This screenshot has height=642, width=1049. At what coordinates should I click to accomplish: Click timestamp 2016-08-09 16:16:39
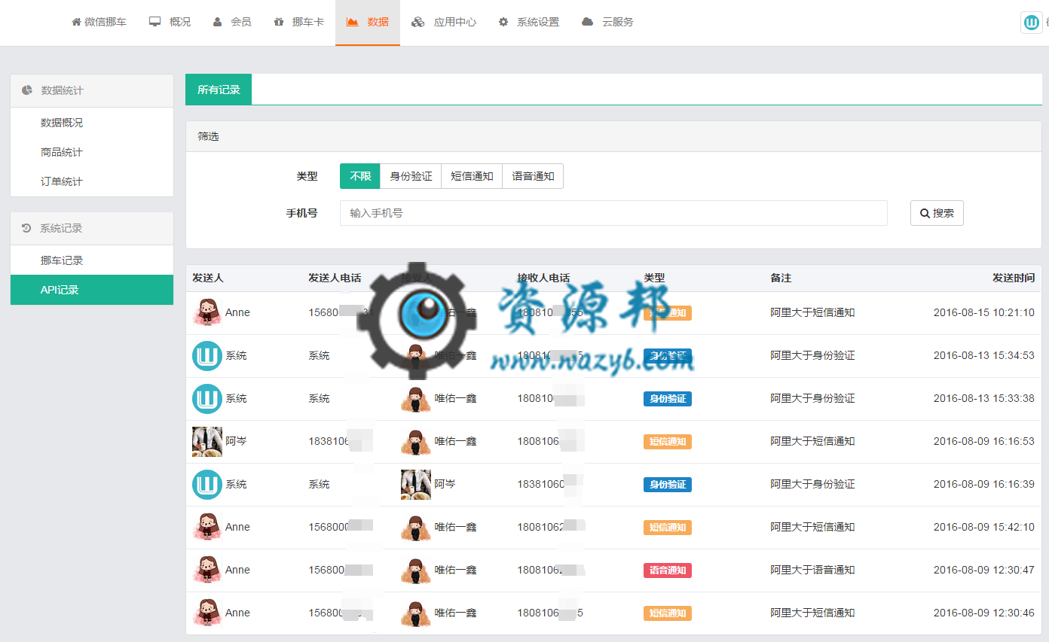tap(984, 484)
